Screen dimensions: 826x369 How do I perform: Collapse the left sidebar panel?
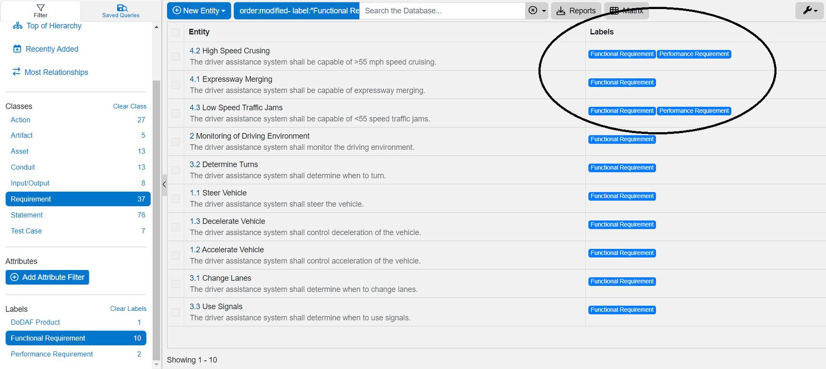pyautogui.click(x=164, y=184)
